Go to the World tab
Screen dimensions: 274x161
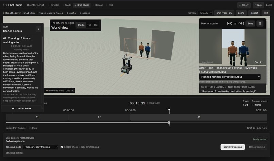click(67, 5)
